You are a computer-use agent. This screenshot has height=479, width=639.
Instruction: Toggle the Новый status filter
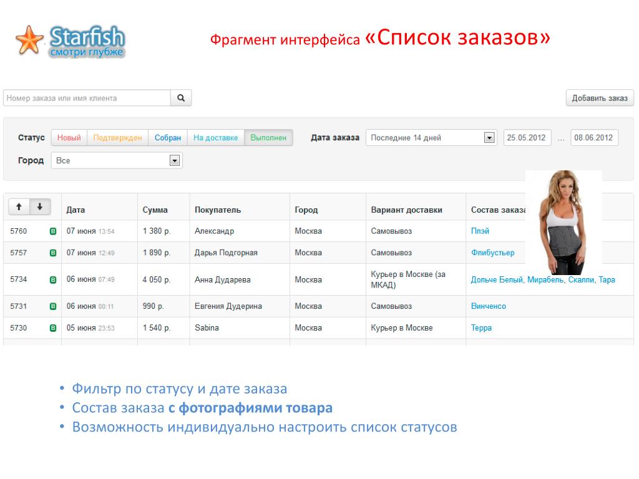(69, 138)
